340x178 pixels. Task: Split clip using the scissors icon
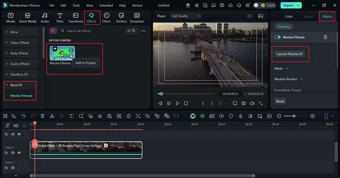click(52, 116)
